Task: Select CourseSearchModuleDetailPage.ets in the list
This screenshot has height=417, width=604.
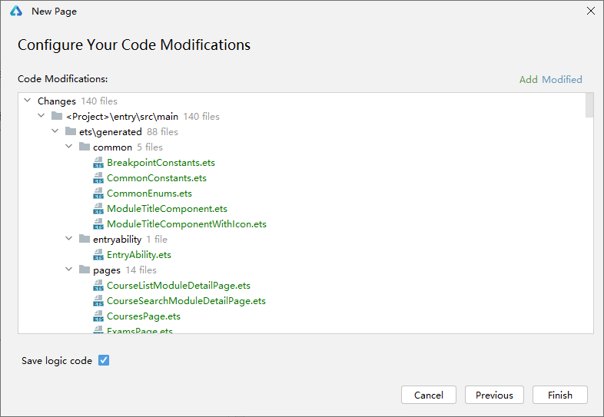Action: 186,301
